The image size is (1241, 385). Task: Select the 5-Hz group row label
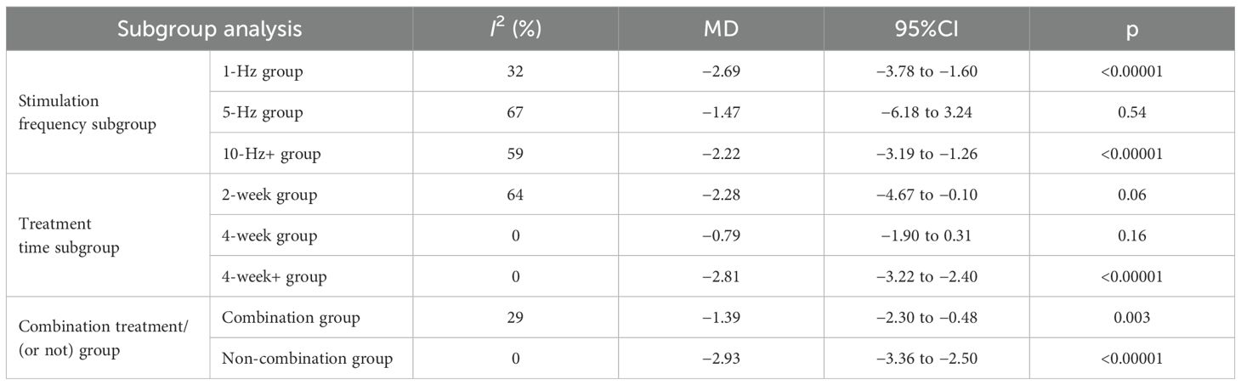pyautogui.click(x=262, y=113)
